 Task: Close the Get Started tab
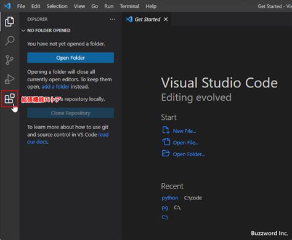click(x=166, y=19)
